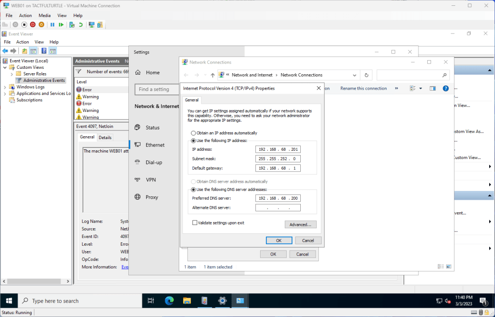Expand the Windows Logs tree node

[5, 87]
